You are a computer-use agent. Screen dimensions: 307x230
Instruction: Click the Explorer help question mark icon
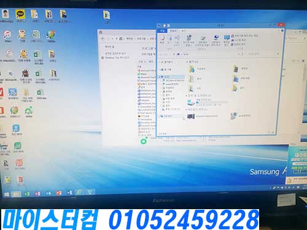tap(282, 31)
